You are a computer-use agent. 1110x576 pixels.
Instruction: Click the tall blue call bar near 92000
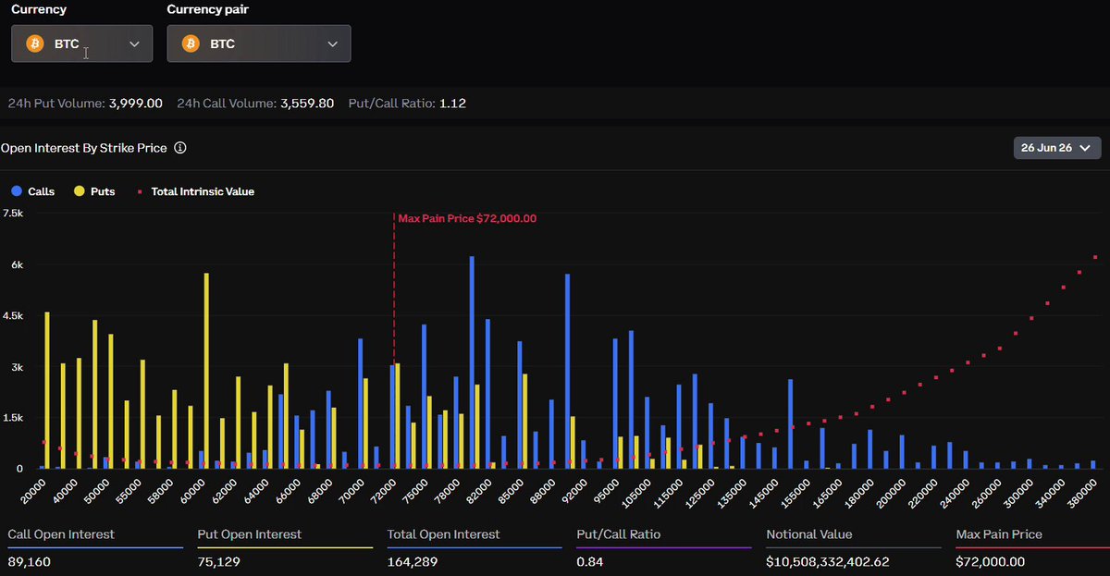coord(567,372)
